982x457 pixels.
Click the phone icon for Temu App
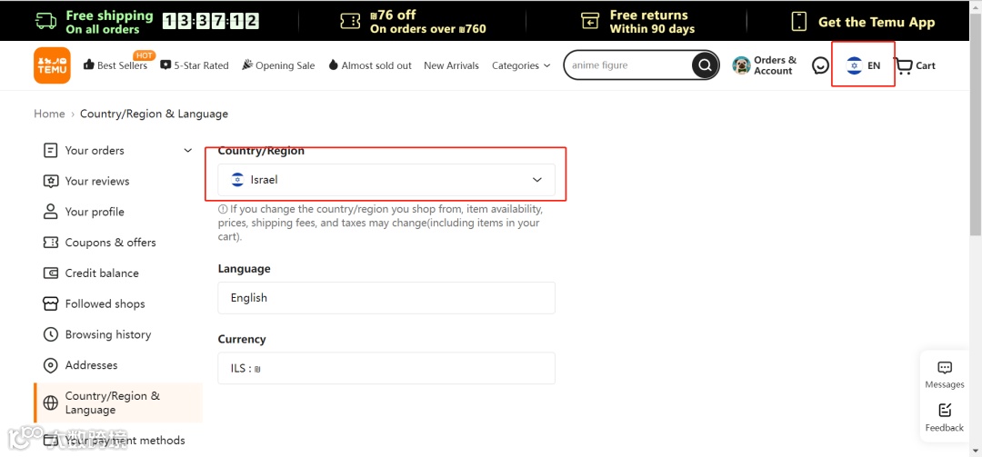point(798,21)
